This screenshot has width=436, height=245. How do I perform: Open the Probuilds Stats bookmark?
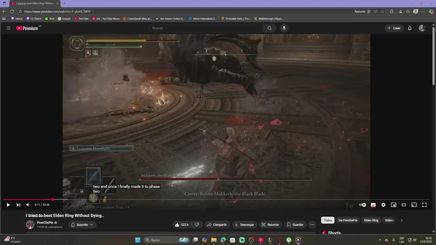pyautogui.click(x=236, y=19)
